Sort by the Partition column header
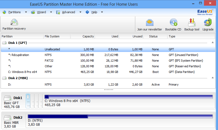Screen dimensions: 218x130 pyautogui.click(x=22, y=36)
